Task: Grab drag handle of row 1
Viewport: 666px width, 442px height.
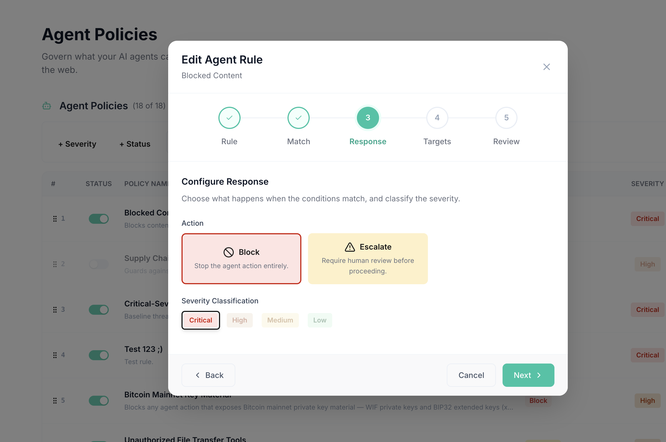Action: [x=55, y=219]
